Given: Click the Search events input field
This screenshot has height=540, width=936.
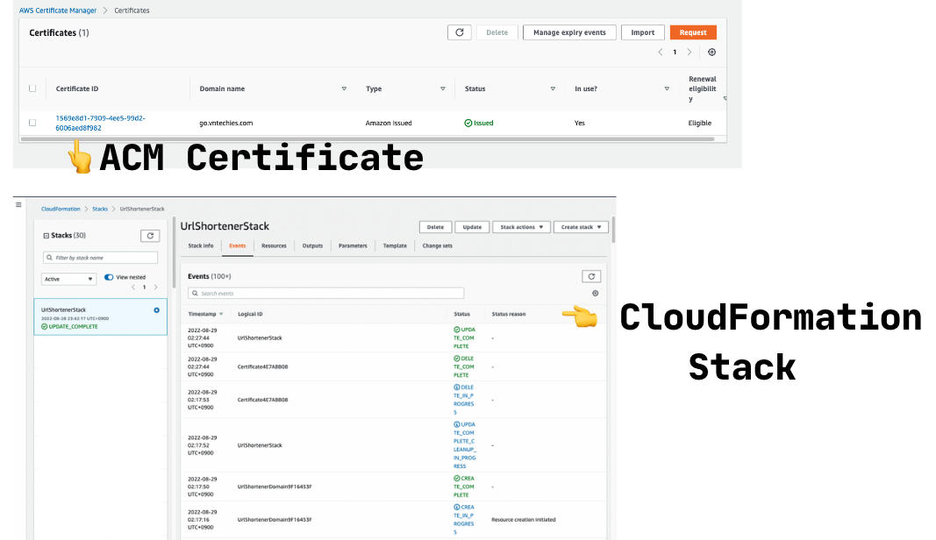Looking at the screenshot, I should [x=325, y=294].
